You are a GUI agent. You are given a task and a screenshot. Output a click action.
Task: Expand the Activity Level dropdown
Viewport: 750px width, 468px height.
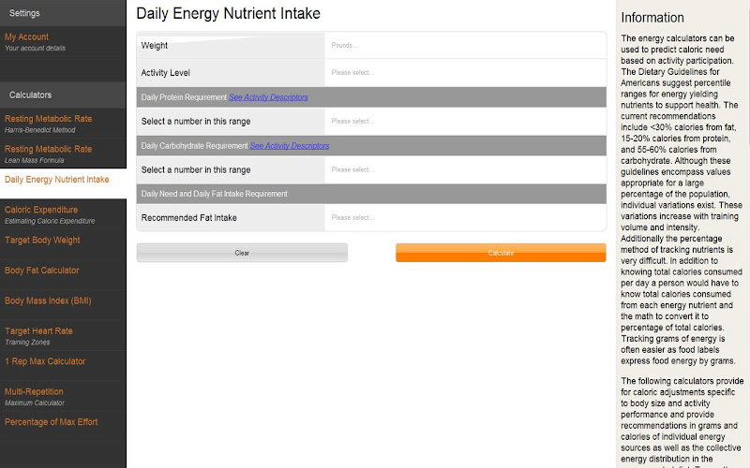click(465, 72)
